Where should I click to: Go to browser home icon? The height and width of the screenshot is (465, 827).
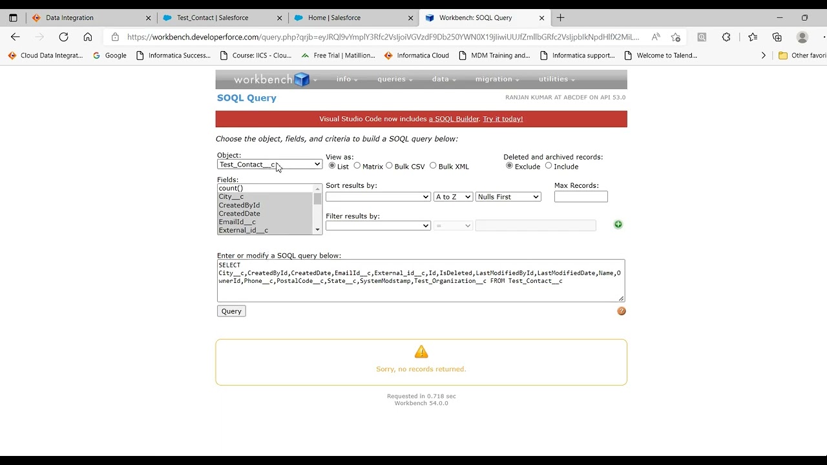88,37
